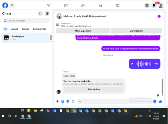Record a voice clip with microphone icon

point(57,101)
